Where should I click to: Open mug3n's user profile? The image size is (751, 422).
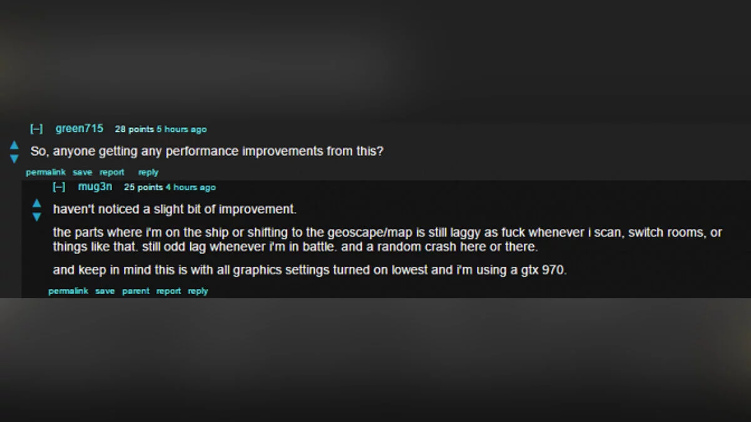tap(95, 186)
